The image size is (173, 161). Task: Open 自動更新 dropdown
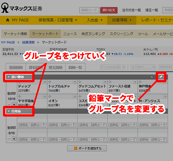pos(166,67)
